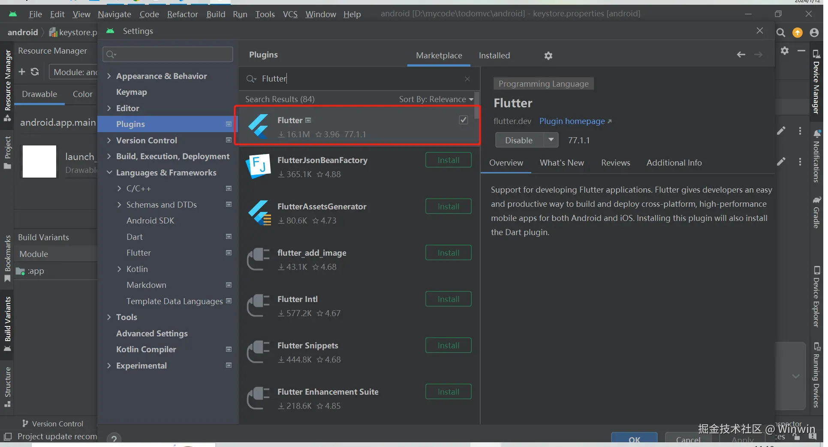Screen dimensions: 828x447
Task: Install the FlutterAssetsGenerator plugin
Action: (449, 207)
